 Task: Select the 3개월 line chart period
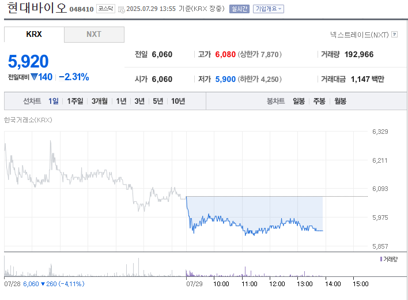(100, 101)
